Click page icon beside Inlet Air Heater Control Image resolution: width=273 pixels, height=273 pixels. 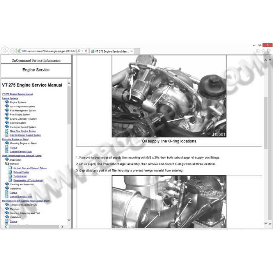point(7,135)
